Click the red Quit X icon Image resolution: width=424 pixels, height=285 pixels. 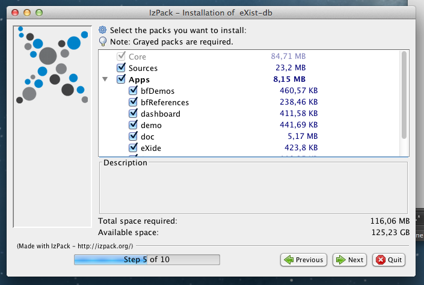pos(380,260)
